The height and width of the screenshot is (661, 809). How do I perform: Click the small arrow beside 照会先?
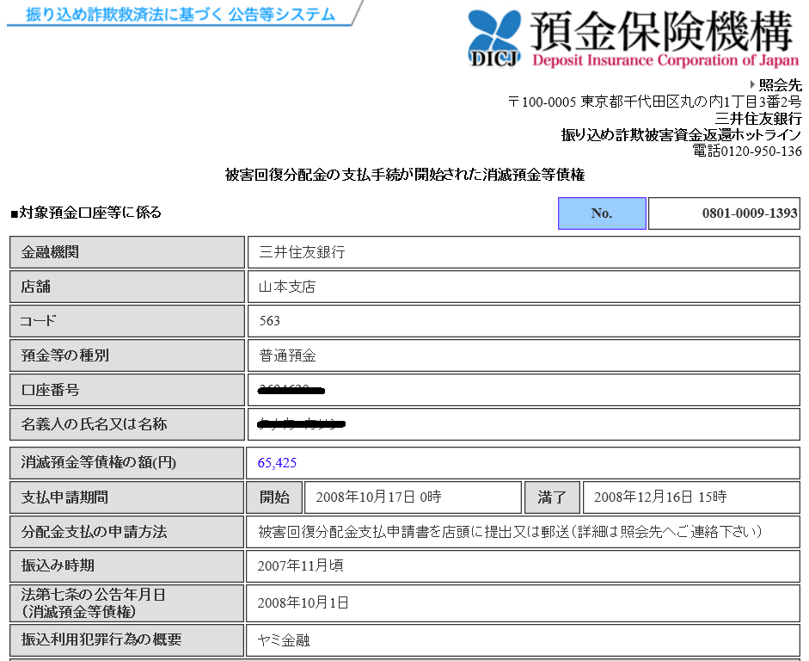pos(752,84)
